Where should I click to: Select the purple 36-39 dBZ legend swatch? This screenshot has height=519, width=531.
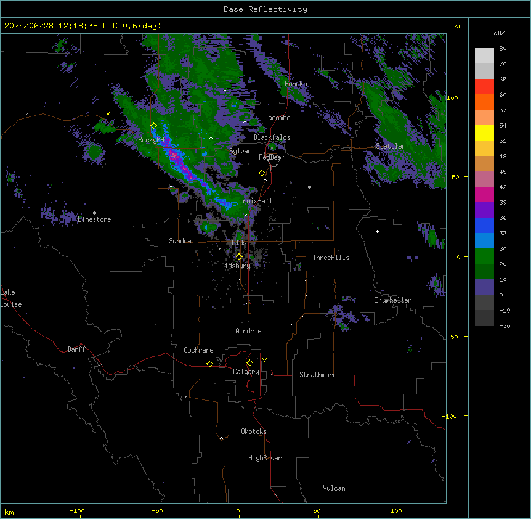coord(484,210)
